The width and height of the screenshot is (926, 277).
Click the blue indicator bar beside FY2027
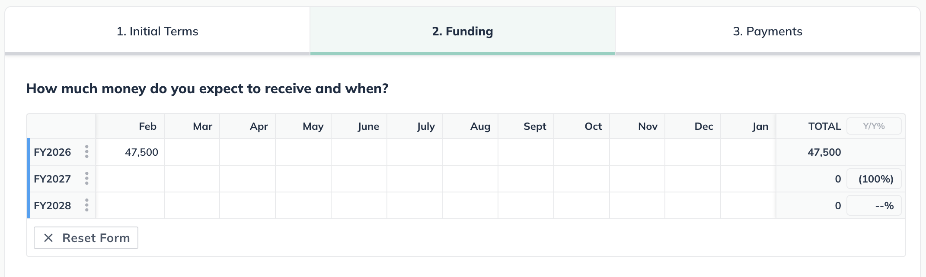29,178
